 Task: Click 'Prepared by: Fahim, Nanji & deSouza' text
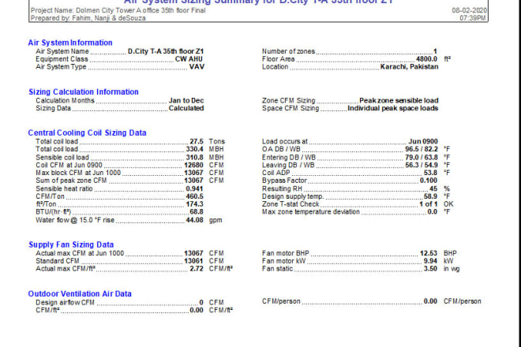point(88,18)
